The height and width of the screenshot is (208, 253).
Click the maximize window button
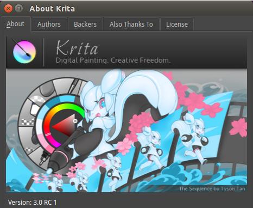19,8
